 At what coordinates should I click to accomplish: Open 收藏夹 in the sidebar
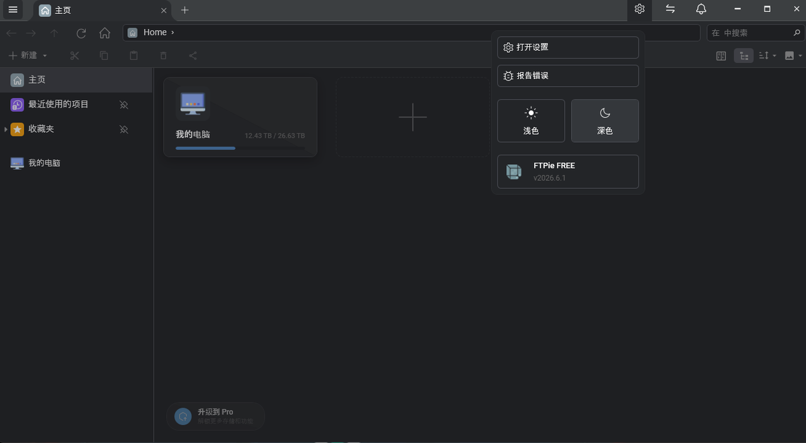[42, 129]
